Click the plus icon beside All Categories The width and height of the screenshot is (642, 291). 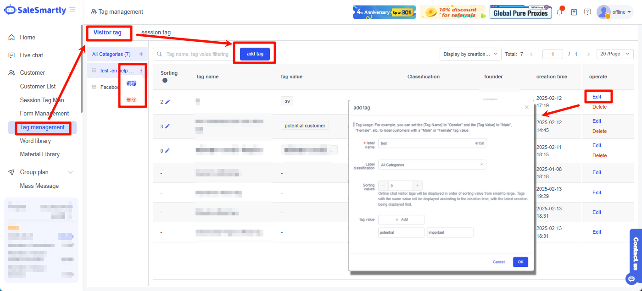(141, 54)
